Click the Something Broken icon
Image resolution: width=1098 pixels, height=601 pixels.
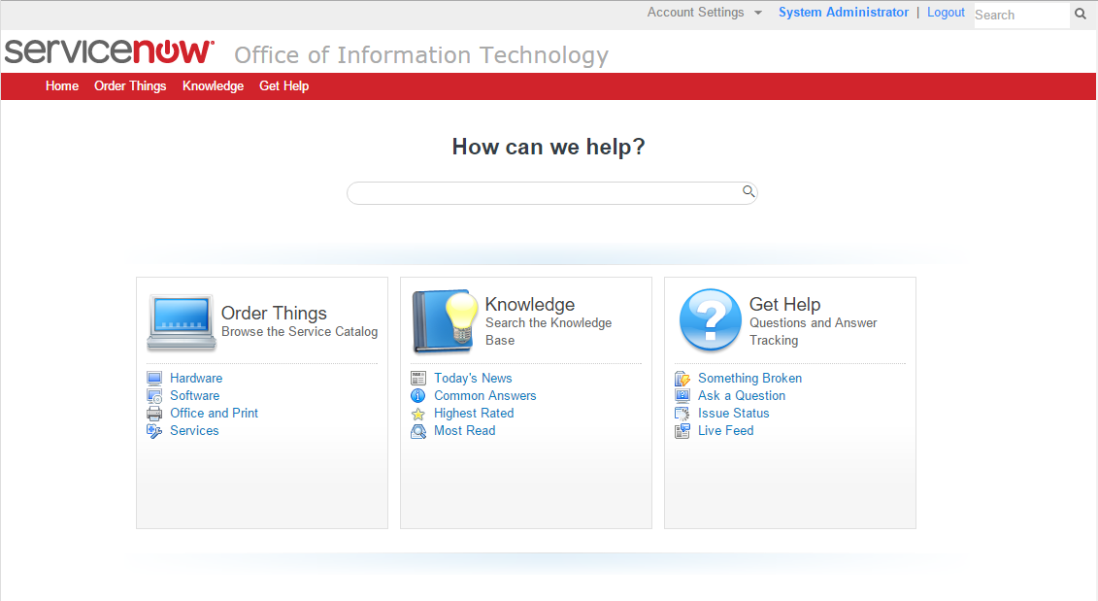[x=682, y=379]
